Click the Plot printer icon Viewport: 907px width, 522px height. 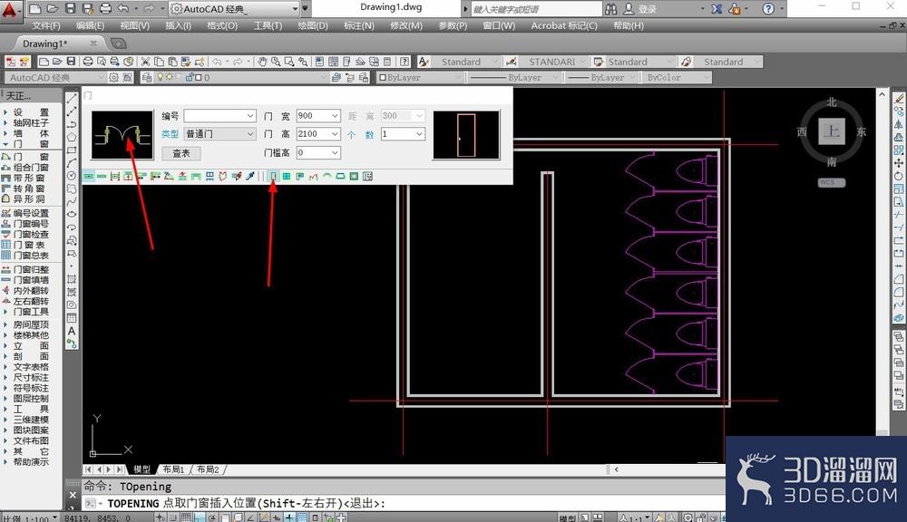tap(88, 62)
